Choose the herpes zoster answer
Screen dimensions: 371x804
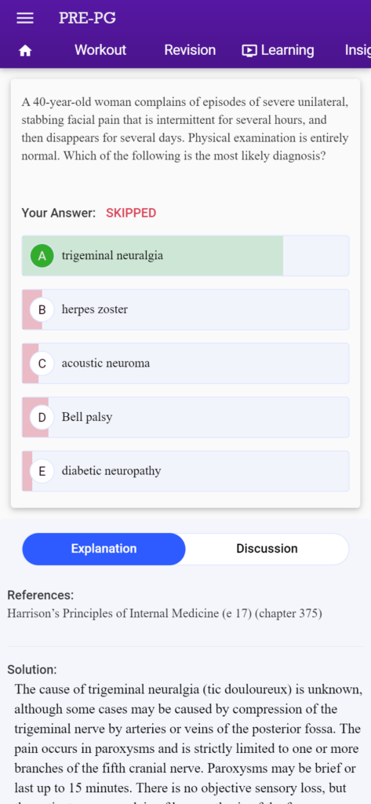pyautogui.click(x=185, y=309)
